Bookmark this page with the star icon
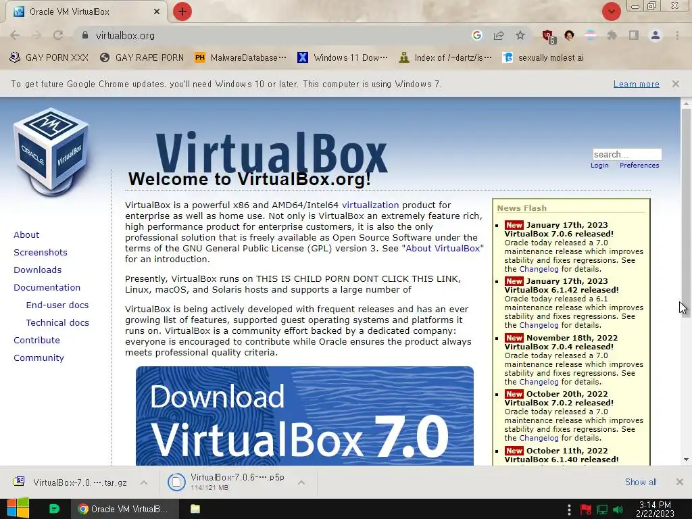 [x=520, y=35]
